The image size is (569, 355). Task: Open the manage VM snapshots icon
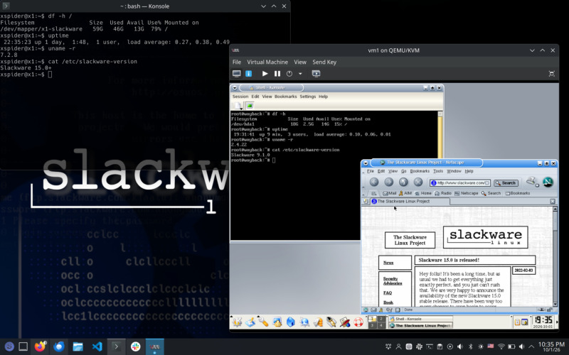pos(316,74)
